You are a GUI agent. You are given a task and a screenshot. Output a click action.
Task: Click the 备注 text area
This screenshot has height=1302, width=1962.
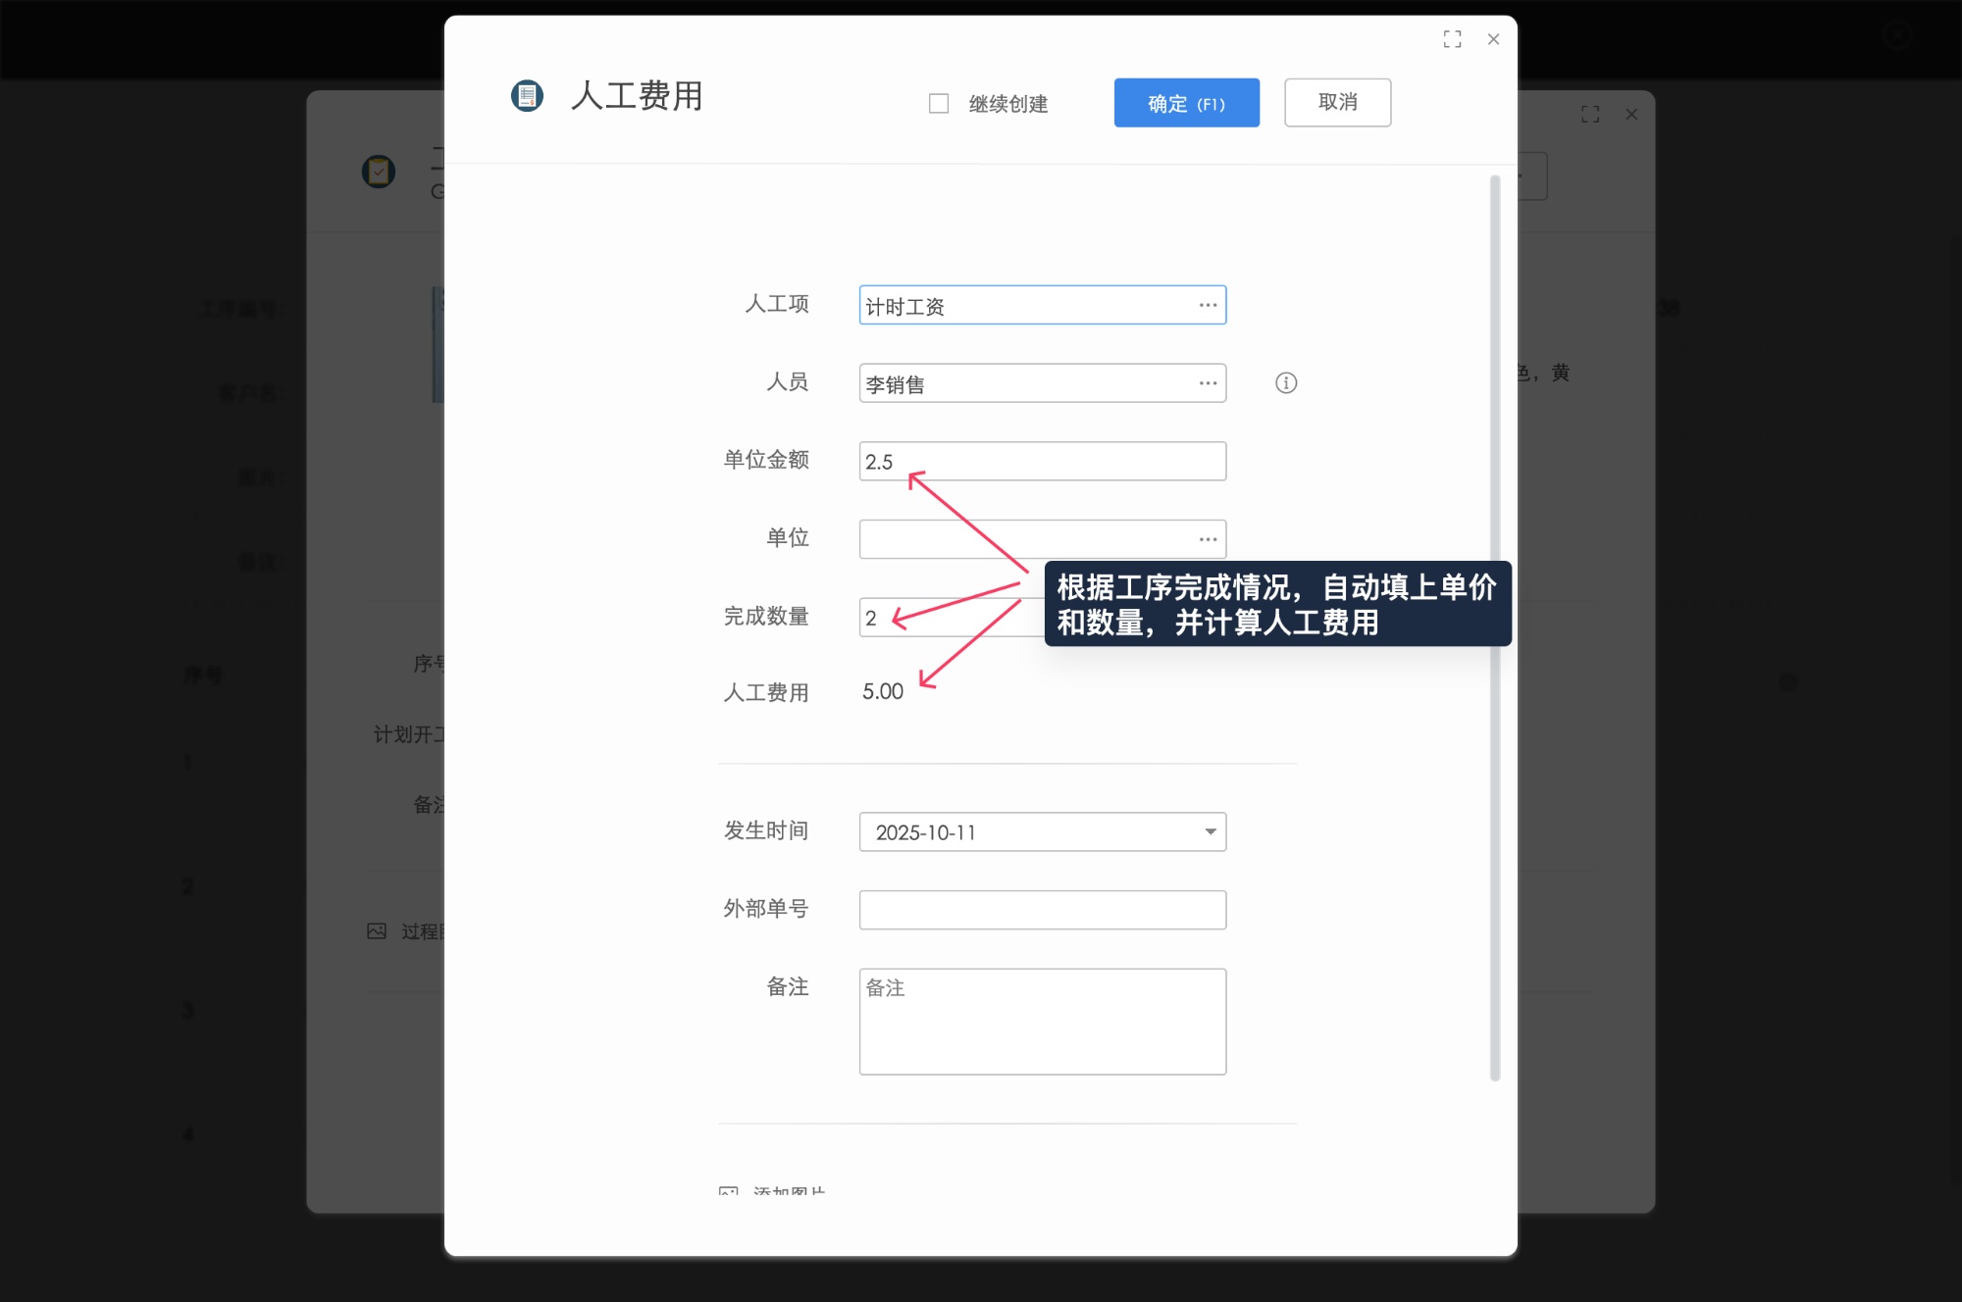click(1042, 1022)
